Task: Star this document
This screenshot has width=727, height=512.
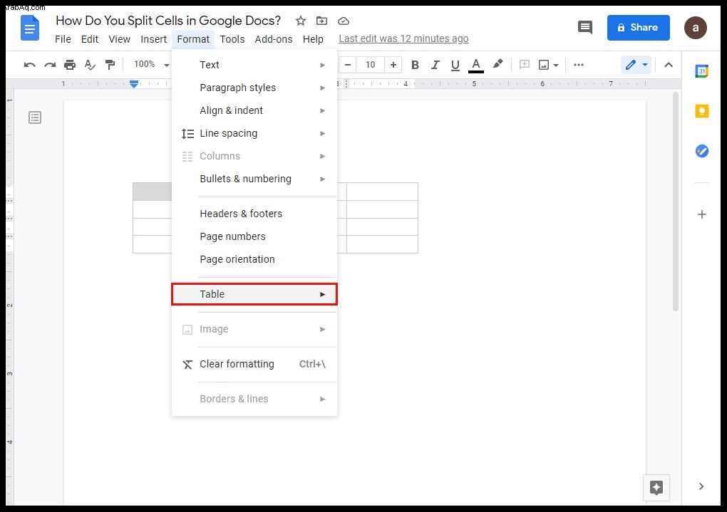Action: [x=301, y=21]
